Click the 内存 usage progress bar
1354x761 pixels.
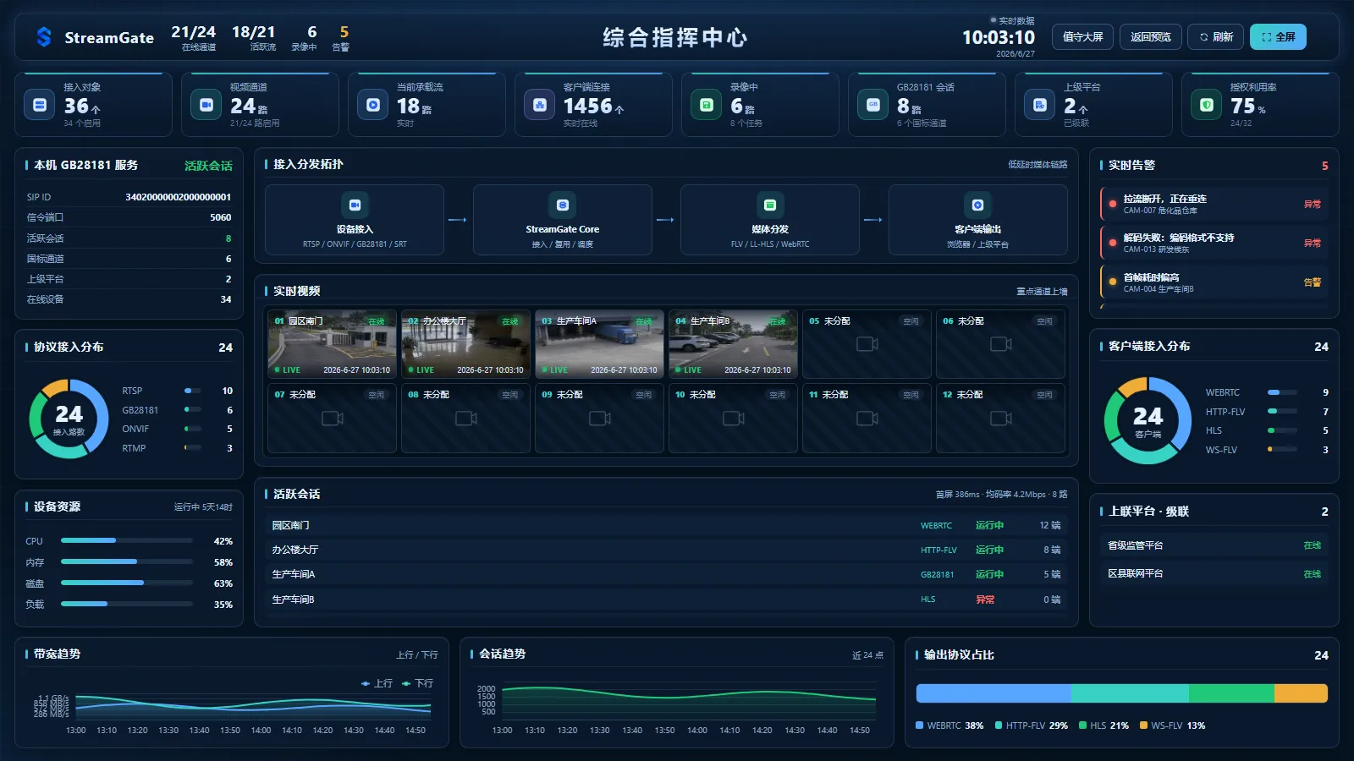click(x=127, y=561)
